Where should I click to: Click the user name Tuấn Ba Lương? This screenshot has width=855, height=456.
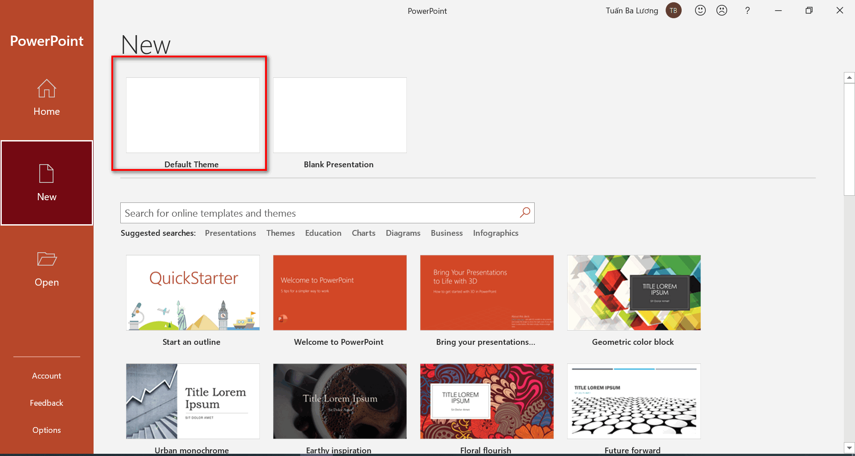(632, 11)
